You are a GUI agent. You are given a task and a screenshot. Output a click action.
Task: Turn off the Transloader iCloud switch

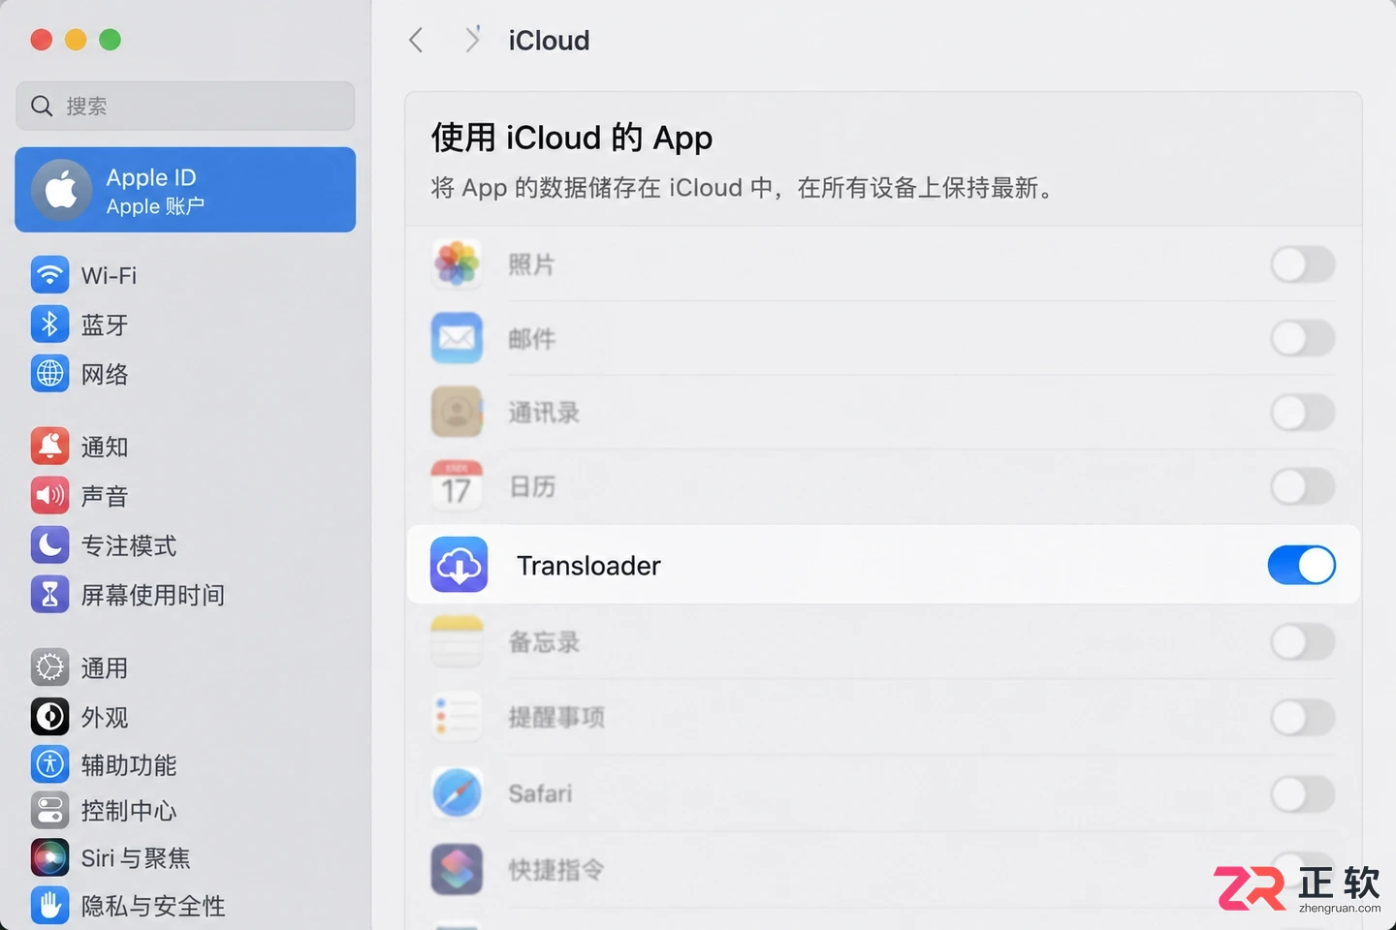pos(1301,565)
